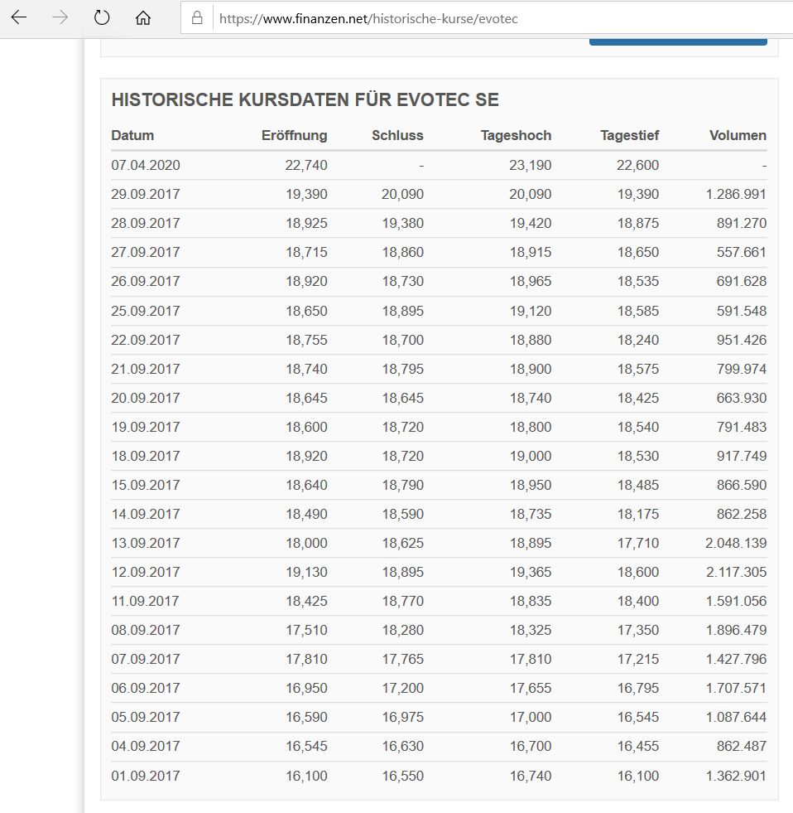Click the browser back arrow
This screenshot has width=793, height=813.
click(19, 17)
